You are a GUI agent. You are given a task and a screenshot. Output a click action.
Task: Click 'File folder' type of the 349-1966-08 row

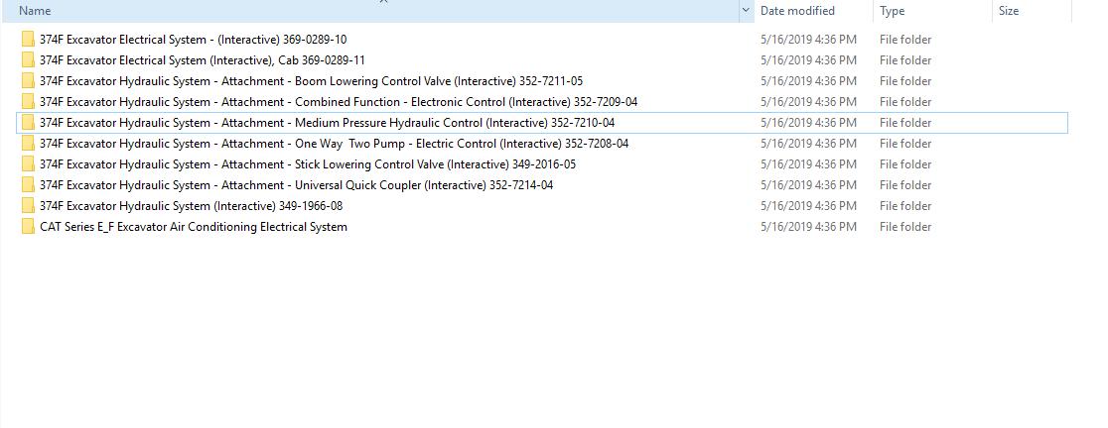click(x=905, y=206)
